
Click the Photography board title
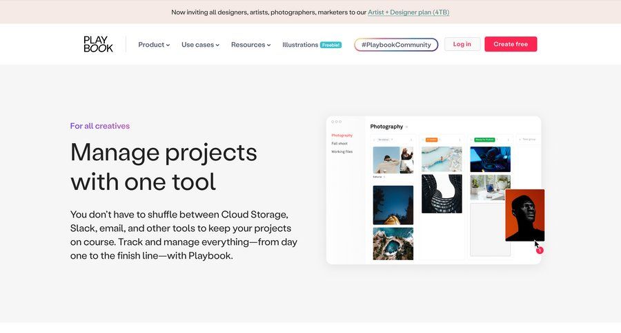[x=386, y=127]
